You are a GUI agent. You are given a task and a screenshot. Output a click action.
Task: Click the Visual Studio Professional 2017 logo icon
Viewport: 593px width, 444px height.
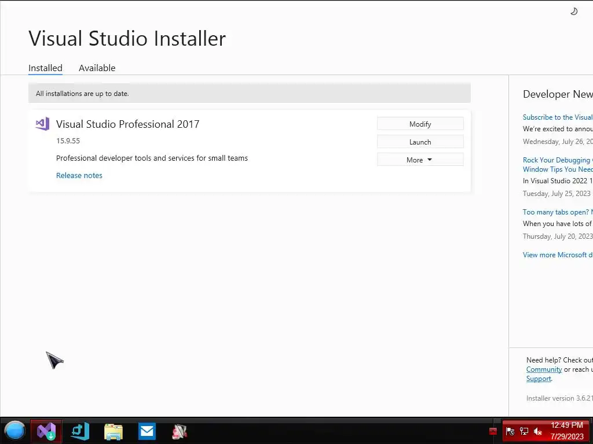point(42,124)
